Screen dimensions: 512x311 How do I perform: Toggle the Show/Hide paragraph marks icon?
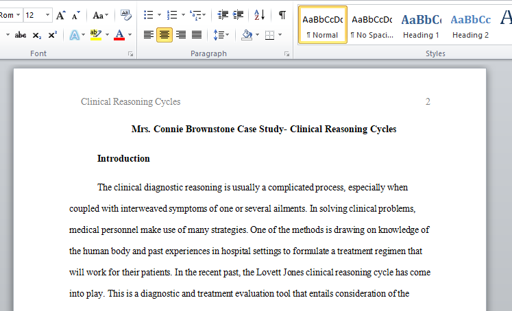click(282, 15)
